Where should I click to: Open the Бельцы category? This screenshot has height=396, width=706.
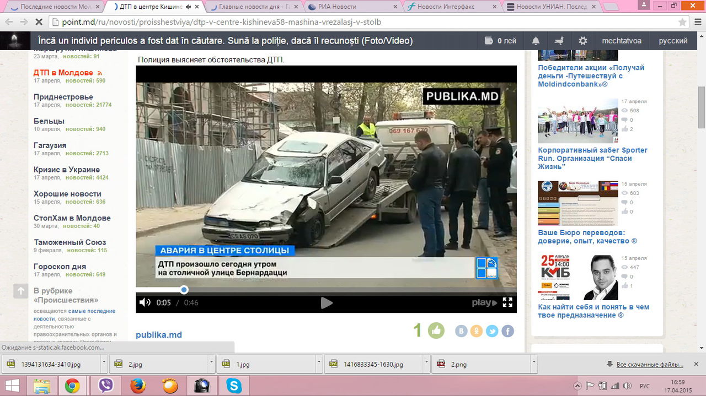pyautogui.click(x=49, y=121)
